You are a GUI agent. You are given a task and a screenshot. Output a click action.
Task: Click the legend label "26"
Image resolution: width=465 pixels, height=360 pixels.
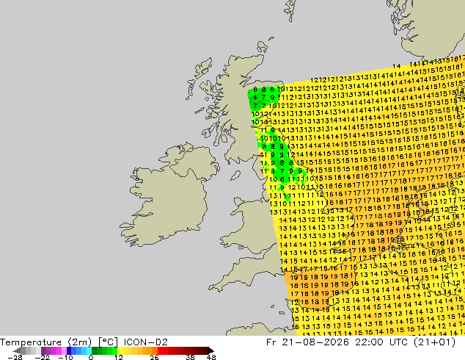(154, 357)
